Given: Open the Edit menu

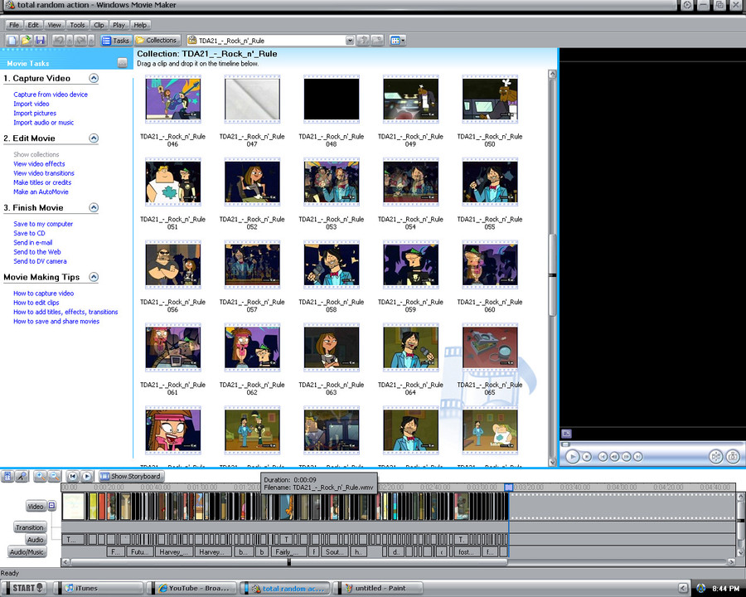Looking at the screenshot, I should (33, 25).
